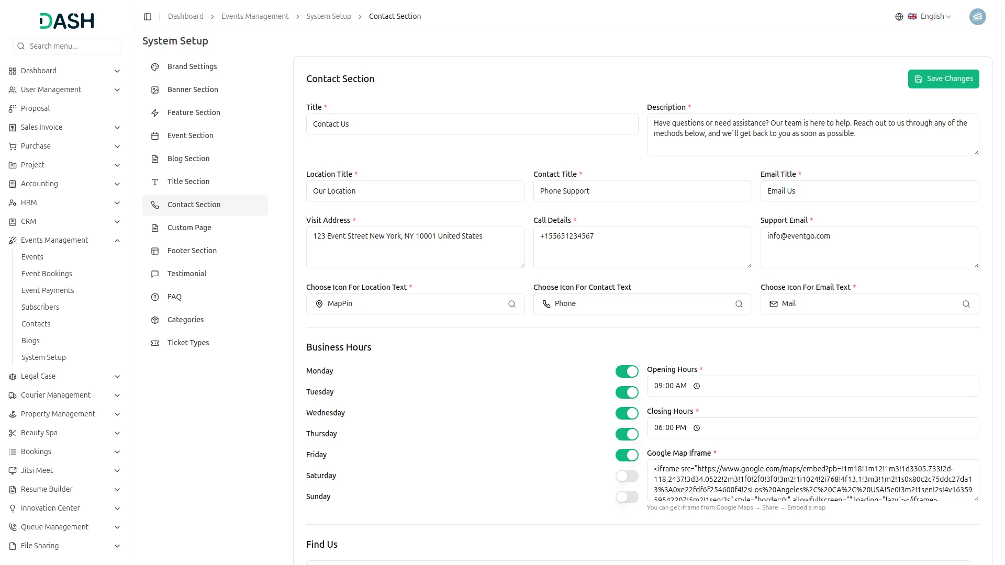Enable the Saturday business hours toggle
The height and width of the screenshot is (565, 1005).
pyautogui.click(x=627, y=476)
